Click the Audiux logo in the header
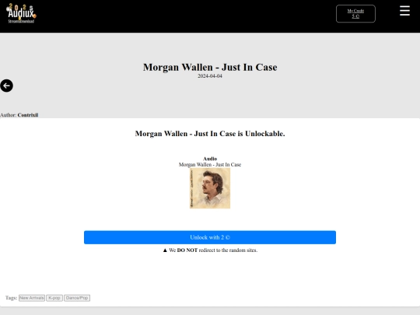This screenshot has height=315, width=420. tap(21, 13)
